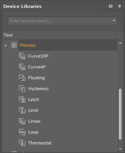Image resolution: width=125 pixels, height=153 pixels.
Task: Select the Hysteresis block icon
Action: pos(22,89)
